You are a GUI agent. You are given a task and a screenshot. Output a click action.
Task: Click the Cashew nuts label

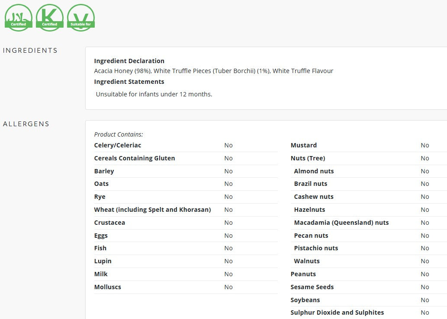314,197
